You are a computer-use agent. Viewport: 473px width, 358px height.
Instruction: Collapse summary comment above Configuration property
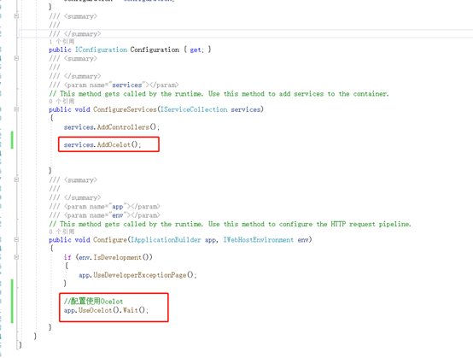click(16, 16)
